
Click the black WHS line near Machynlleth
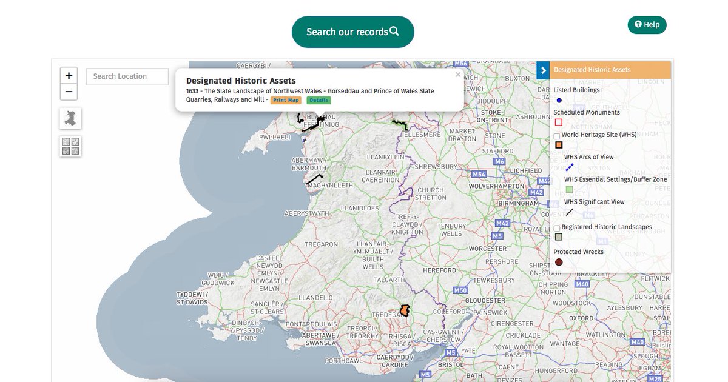pos(315,179)
